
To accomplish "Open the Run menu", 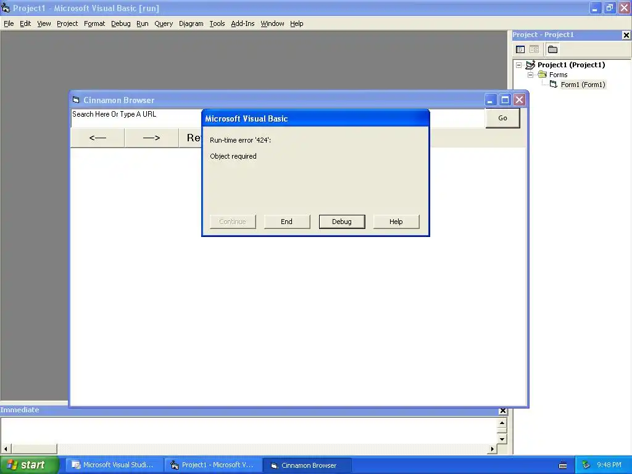I will tap(143, 24).
